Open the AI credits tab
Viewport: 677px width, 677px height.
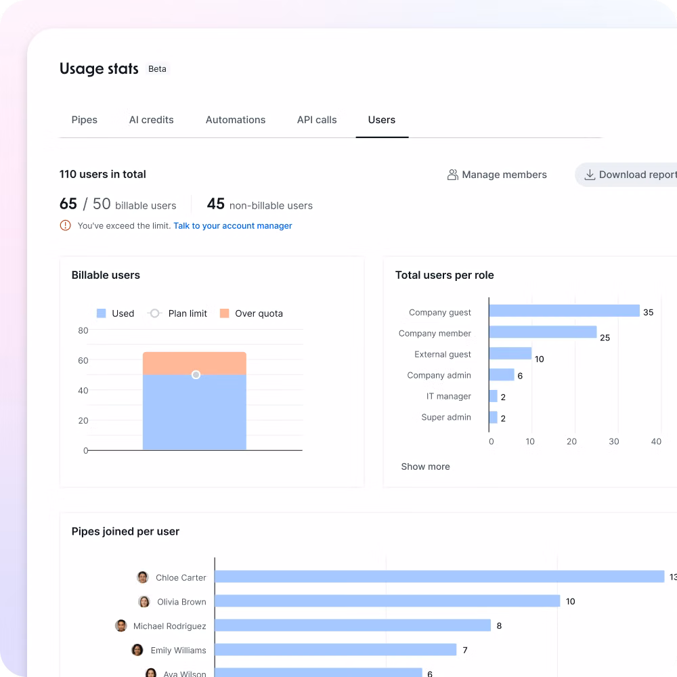coord(152,120)
